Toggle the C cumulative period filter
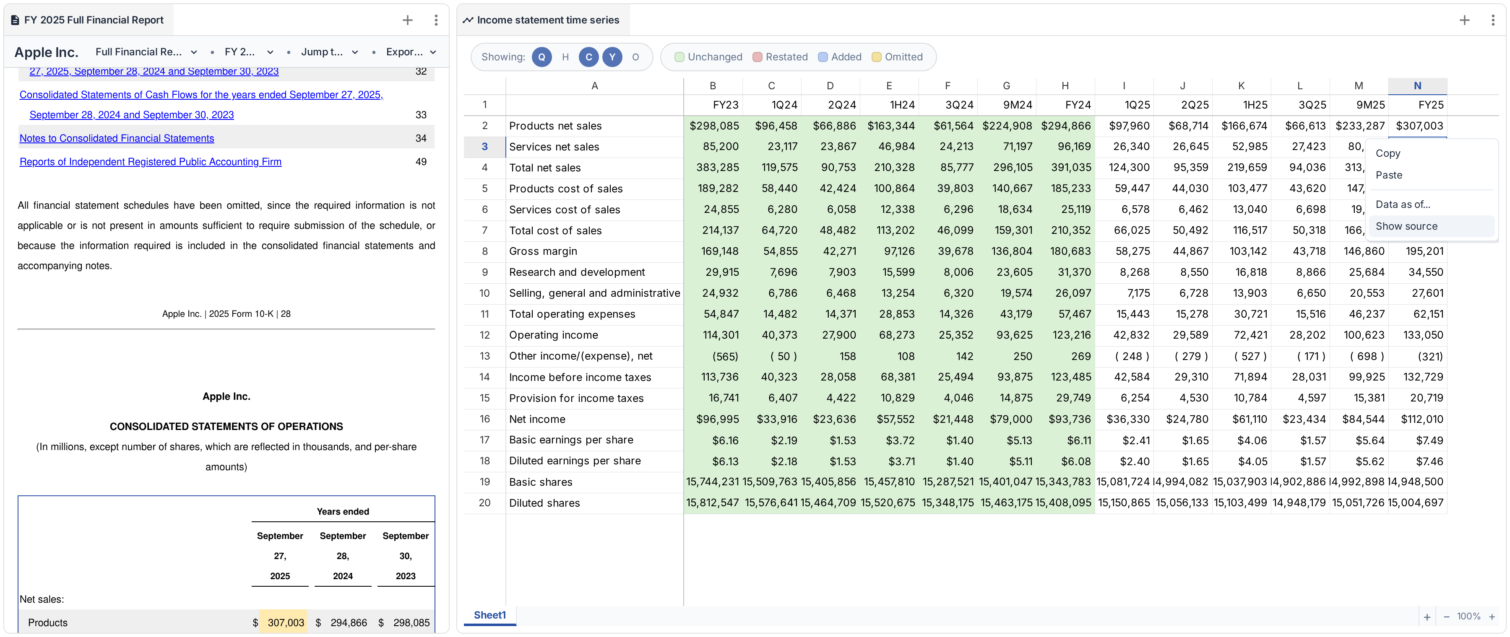Screen dimensions: 1510x637 click(x=588, y=57)
